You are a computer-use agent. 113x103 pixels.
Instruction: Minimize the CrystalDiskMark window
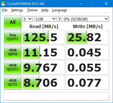(x=81, y=4)
